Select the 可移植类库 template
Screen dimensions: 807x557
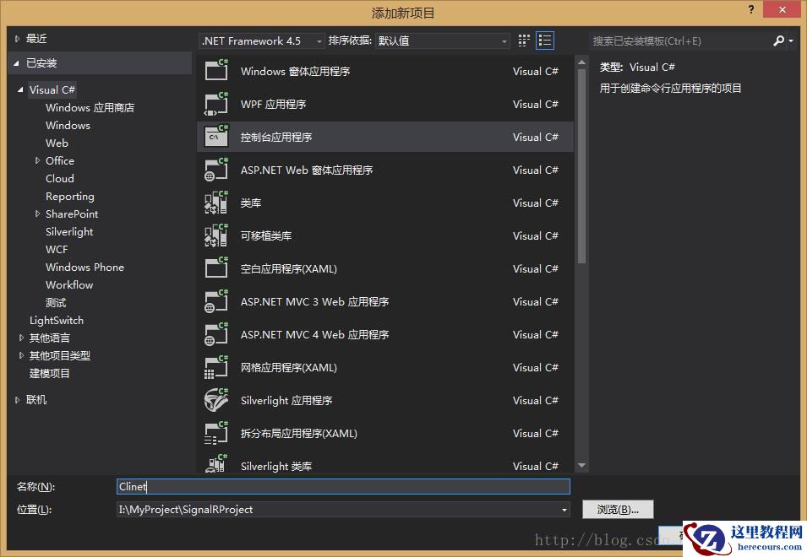338,235
